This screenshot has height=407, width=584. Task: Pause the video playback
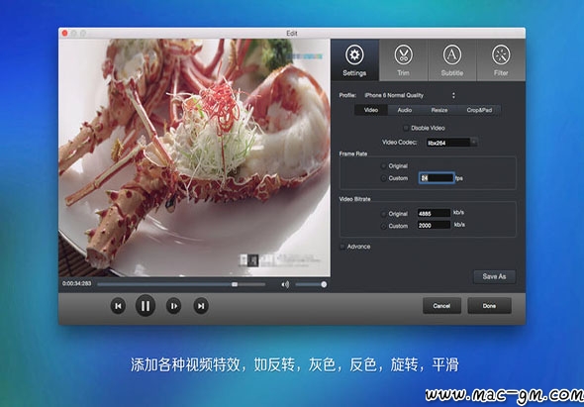(x=146, y=306)
